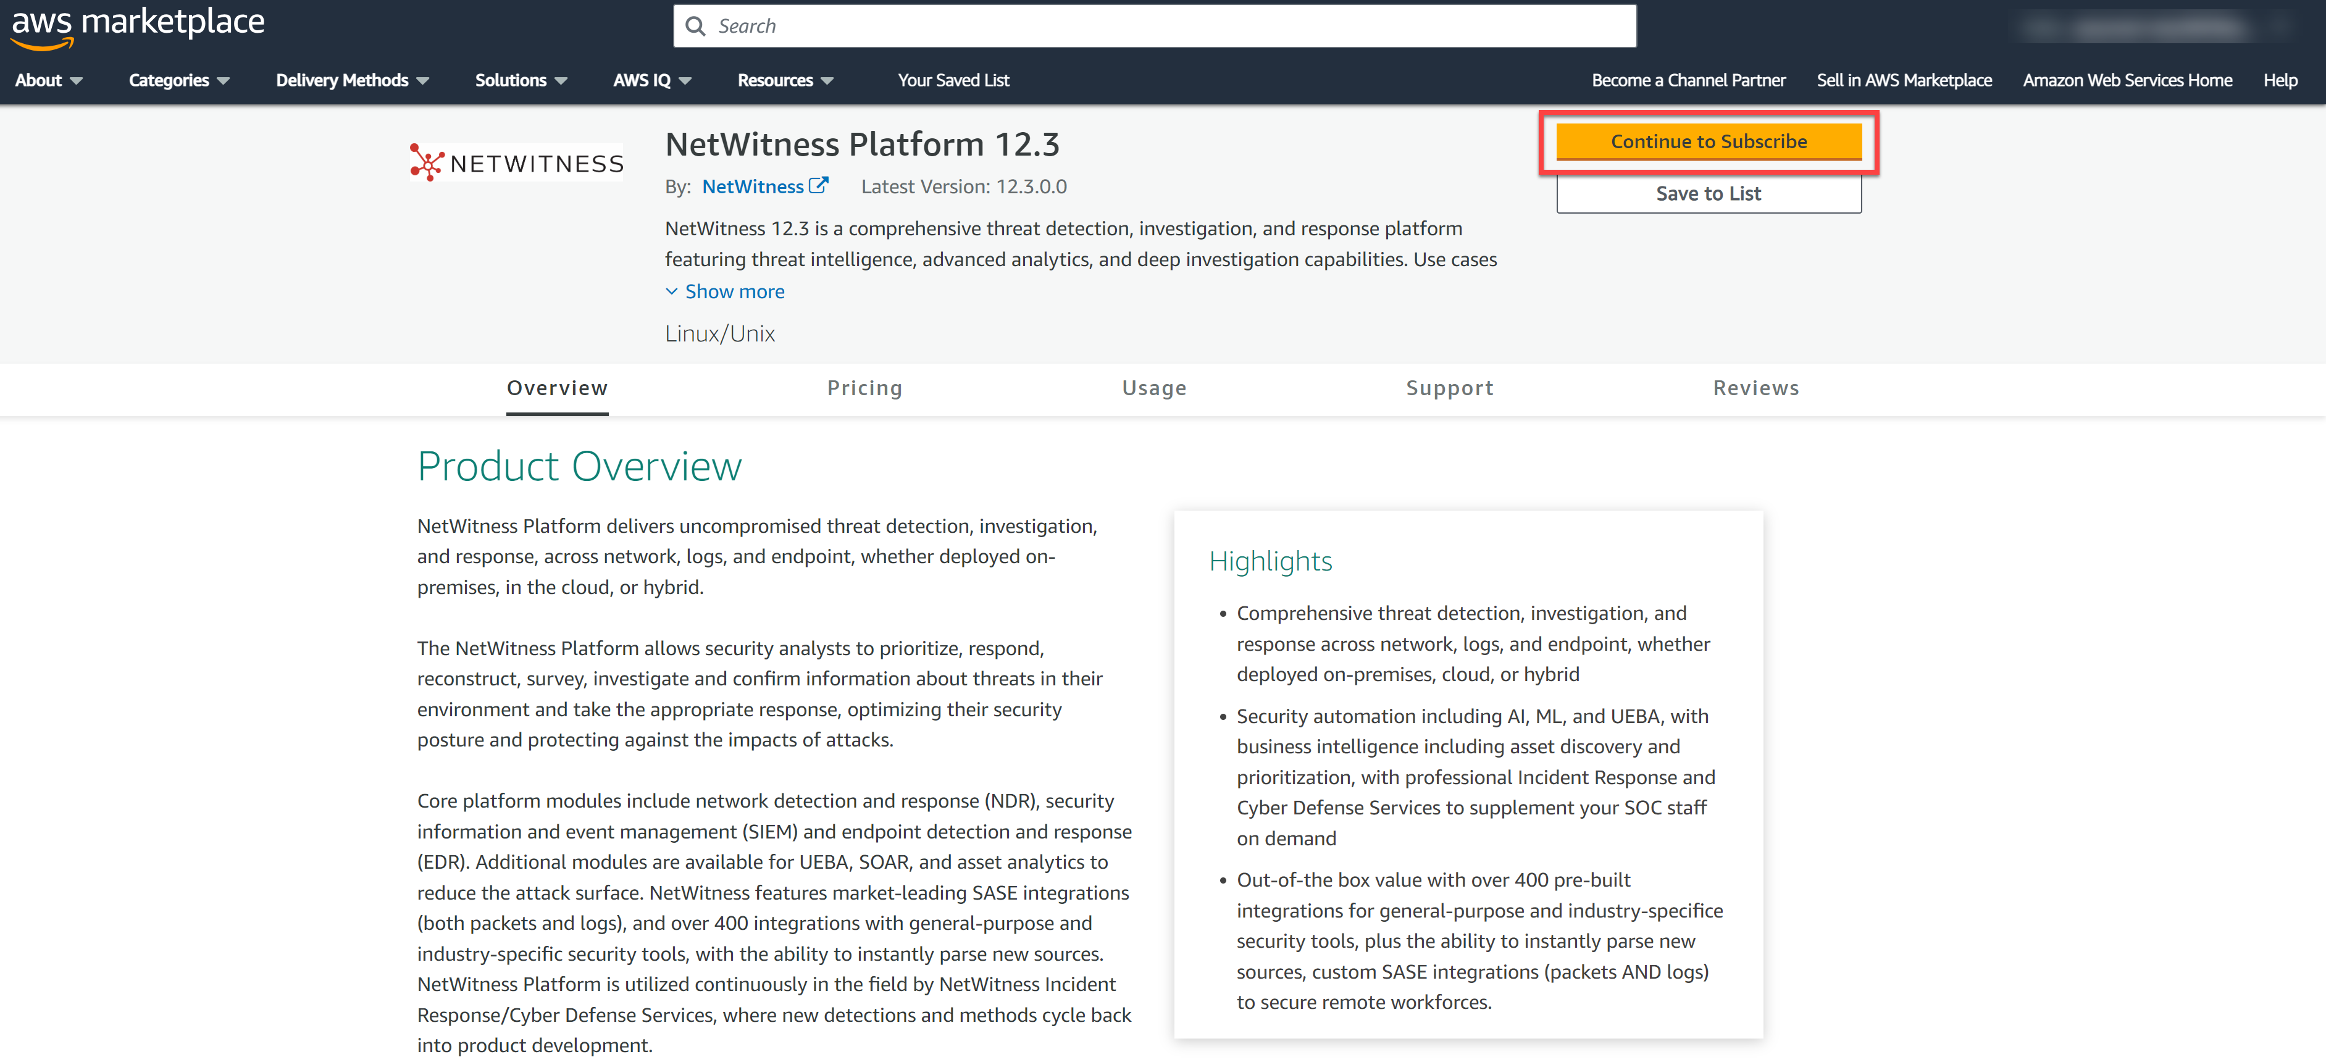Open Your Saved List link

click(x=953, y=80)
